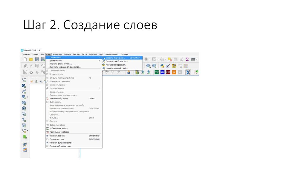
Task: Select 'Создать слой' menu entry
Action: click(74, 57)
